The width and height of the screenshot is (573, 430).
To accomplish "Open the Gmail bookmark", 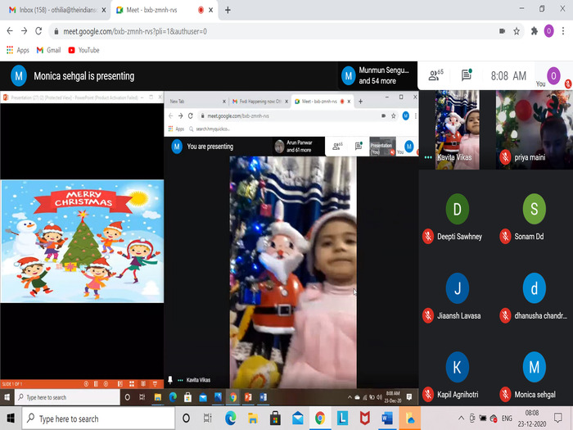I will coord(48,50).
